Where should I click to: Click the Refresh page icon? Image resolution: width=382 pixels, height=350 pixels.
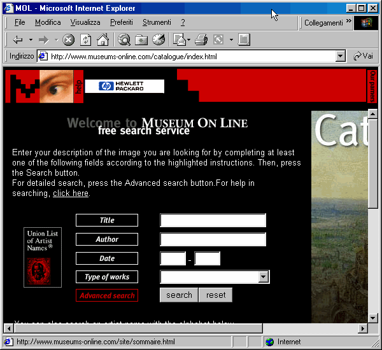[85, 40]
